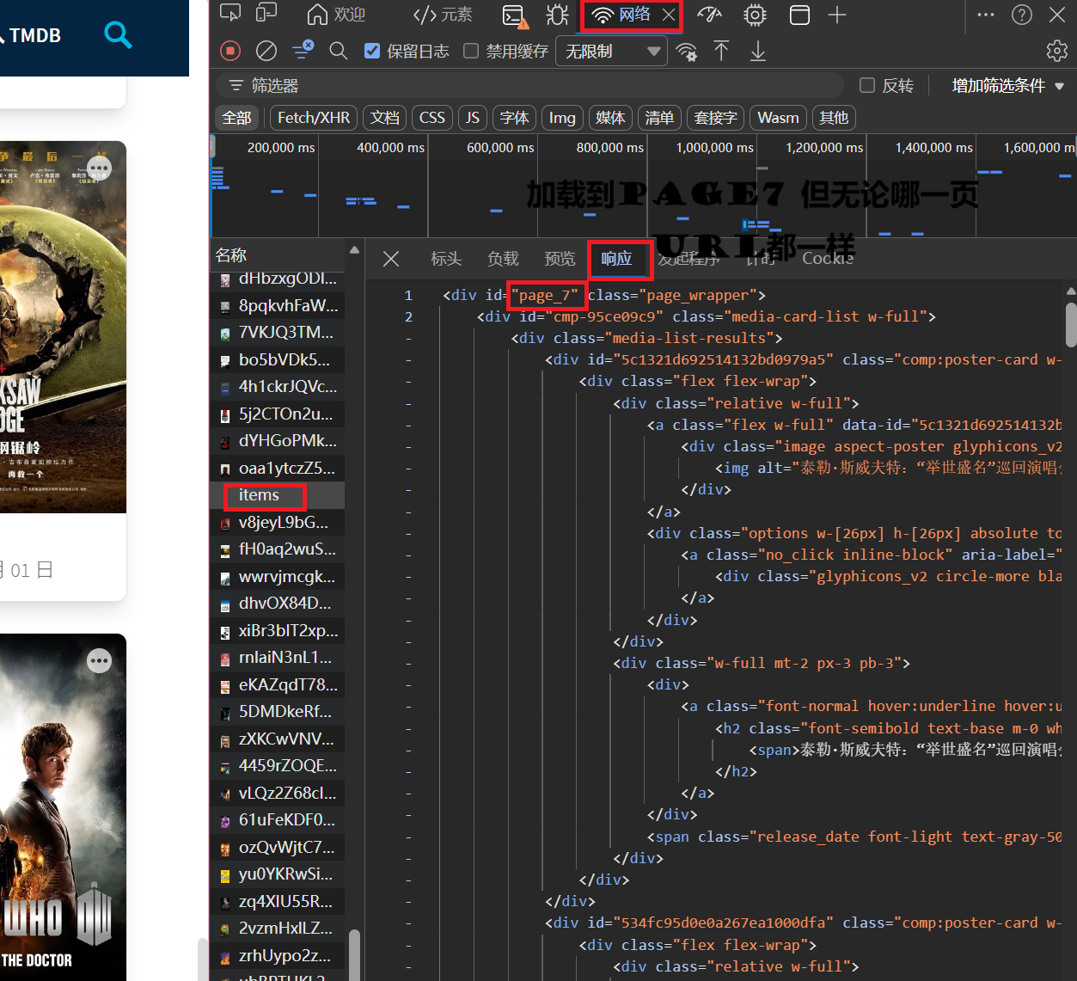Open the Headers (标头) tab
Screen dimensions: 1077x981
pos(446,259)
